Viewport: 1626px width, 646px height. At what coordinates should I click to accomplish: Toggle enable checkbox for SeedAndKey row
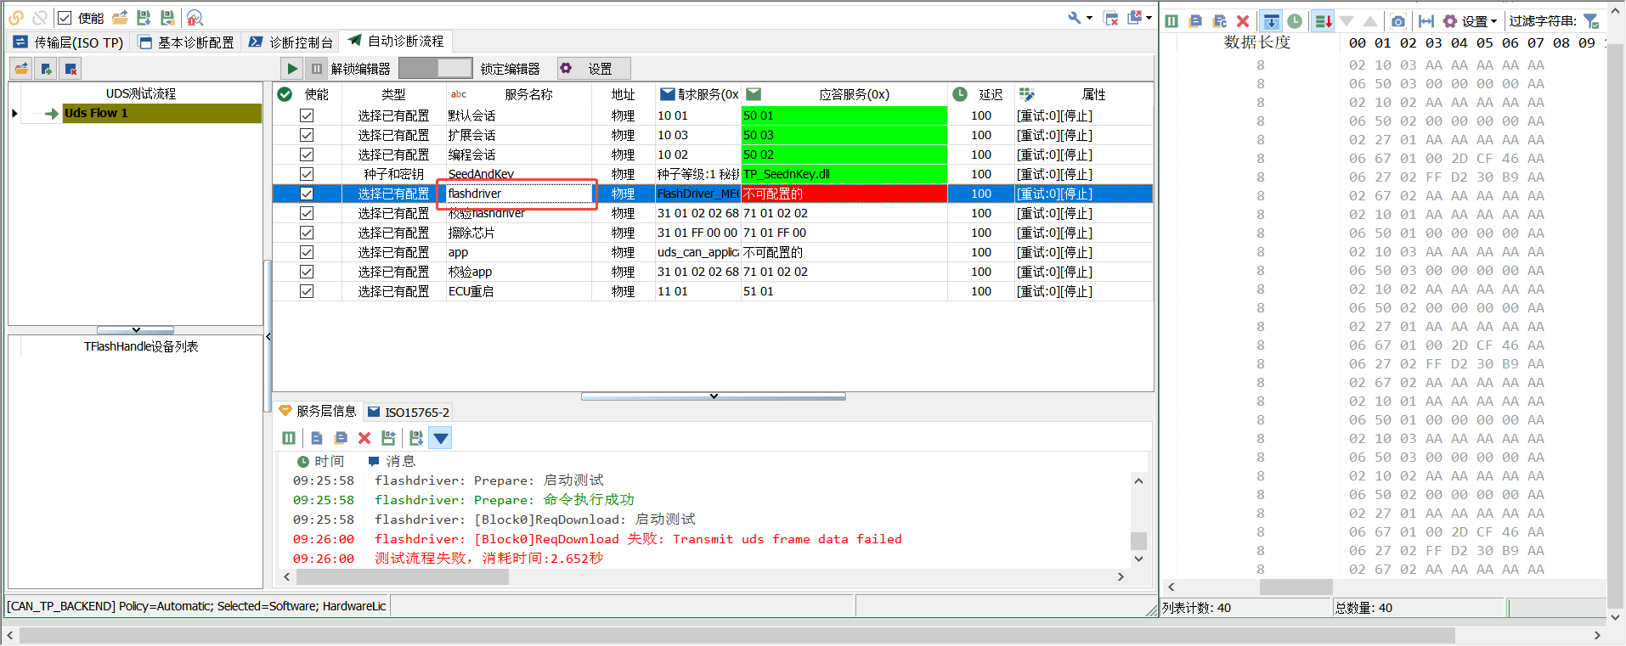[307, 174]
